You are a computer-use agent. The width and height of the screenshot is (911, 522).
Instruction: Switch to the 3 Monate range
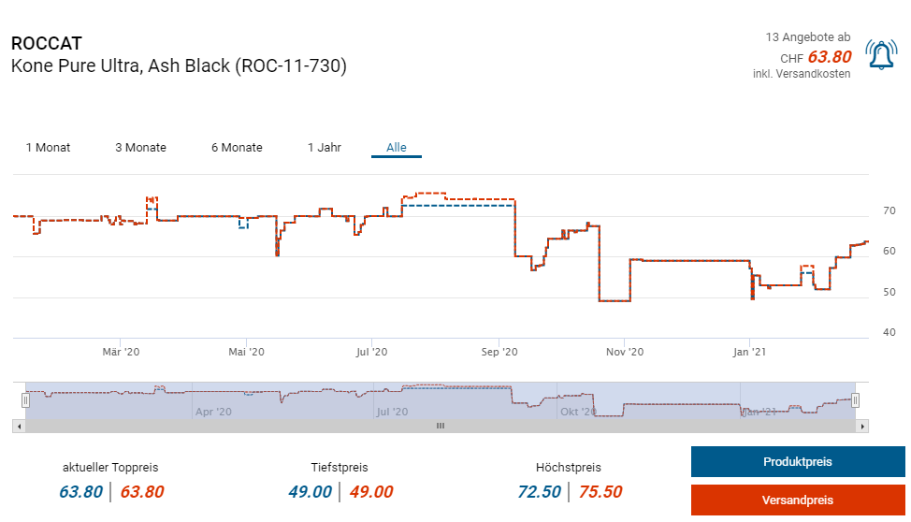[140, 148]
